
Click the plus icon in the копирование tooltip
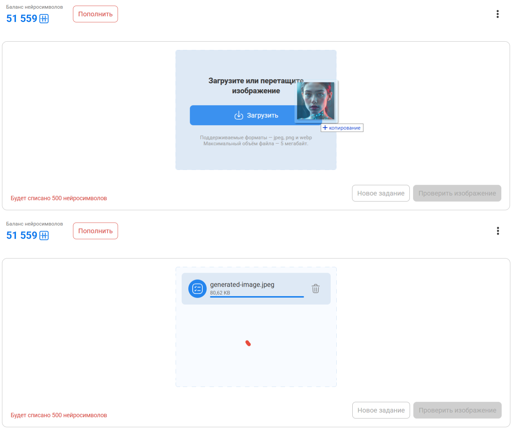[x=325, y=128]
